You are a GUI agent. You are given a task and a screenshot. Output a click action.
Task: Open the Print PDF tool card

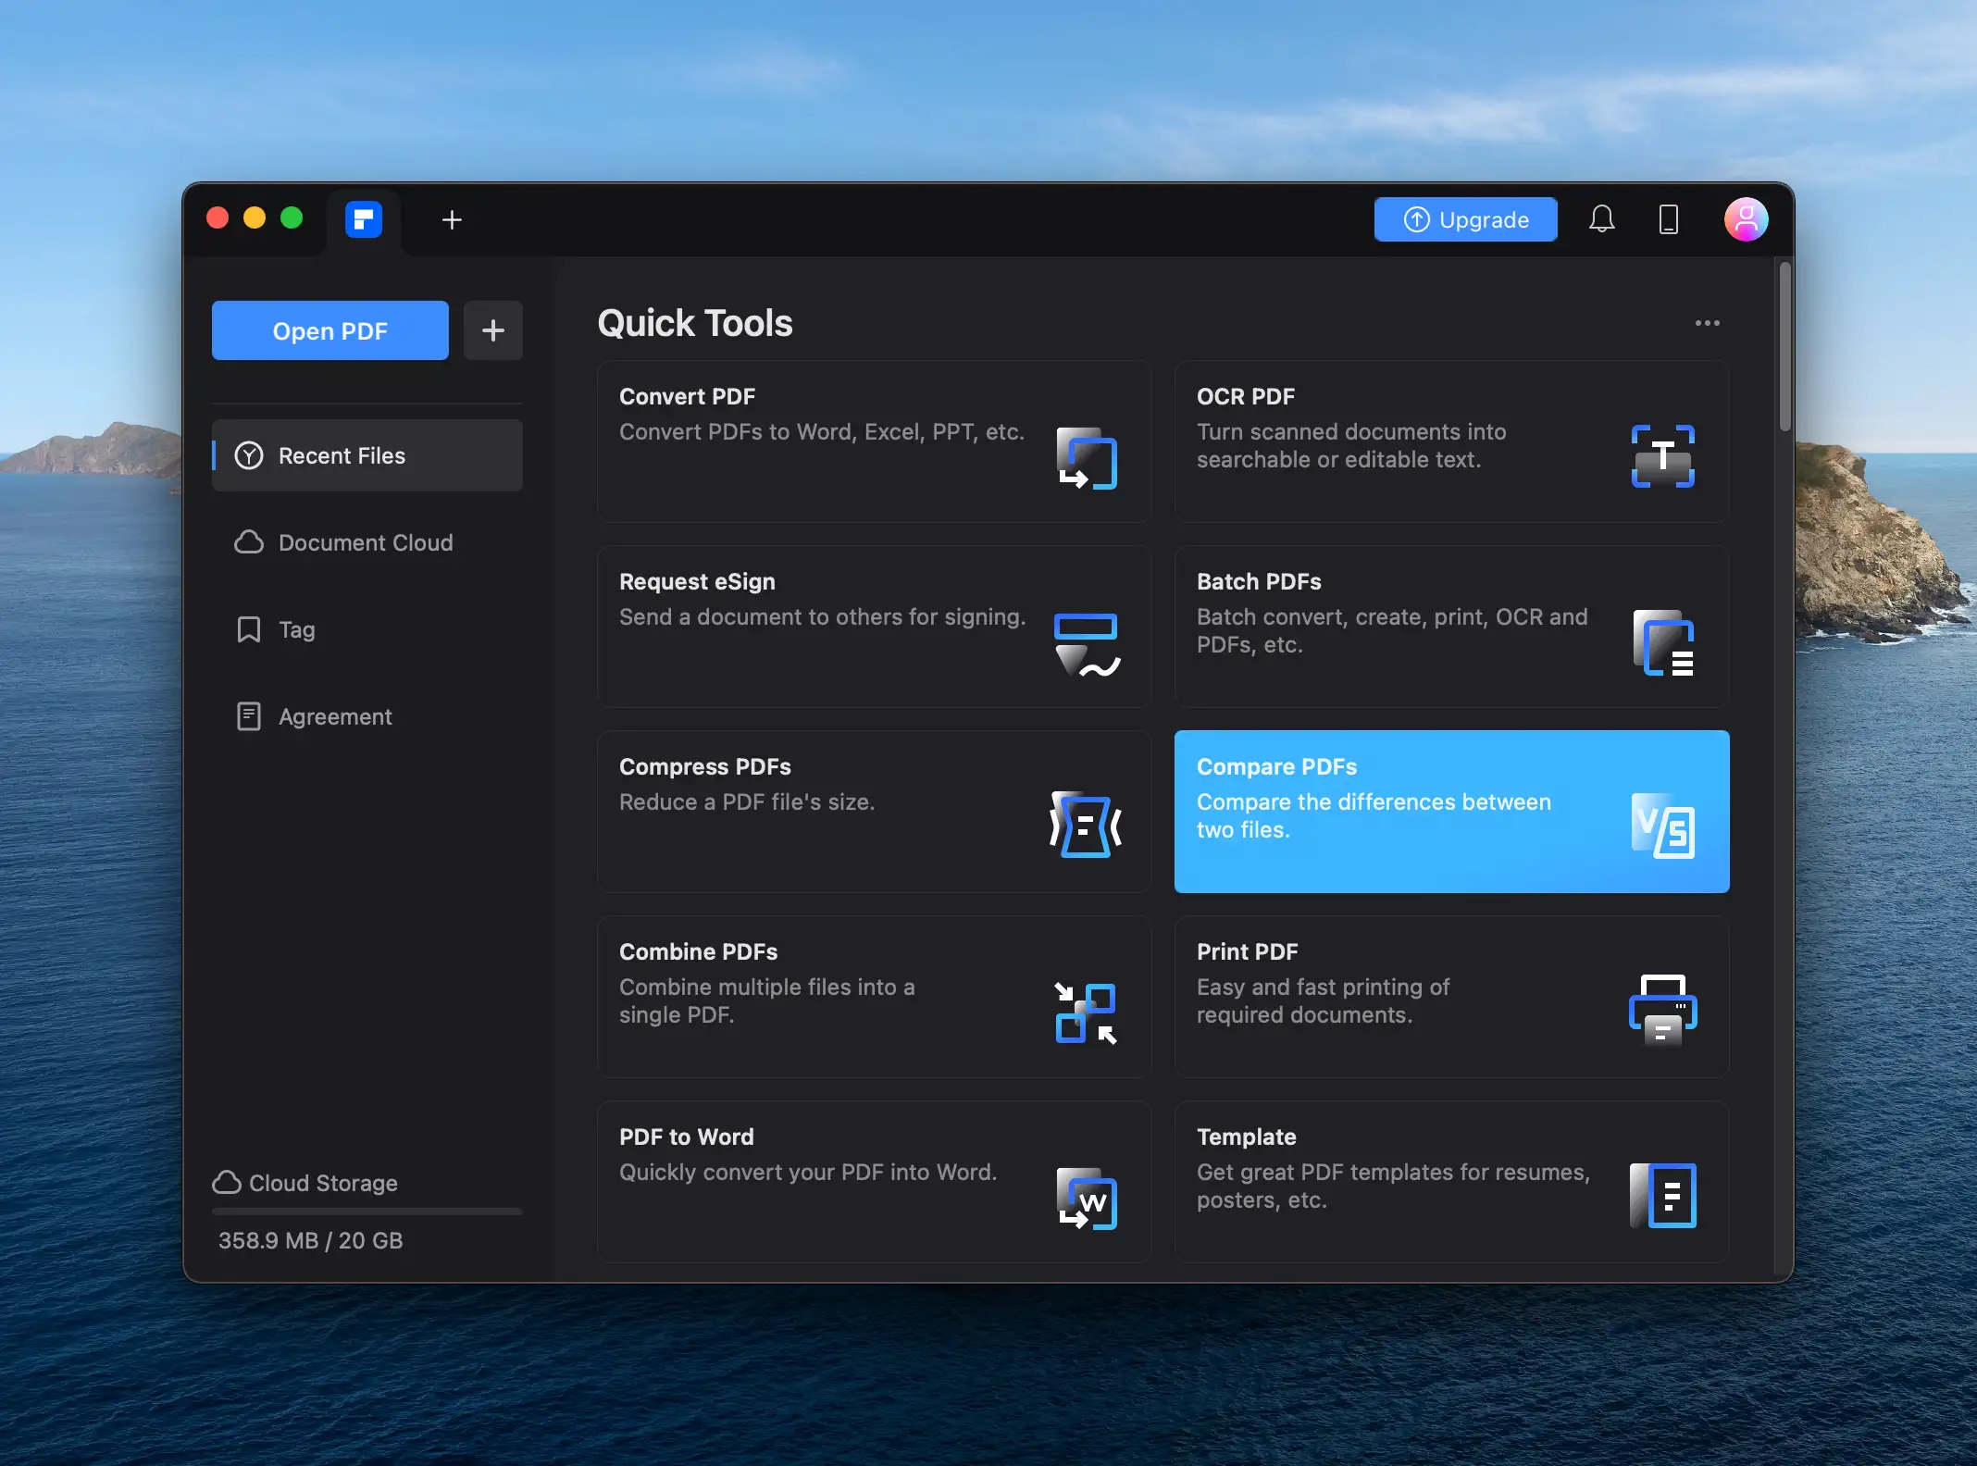(x=1451, y=997)
